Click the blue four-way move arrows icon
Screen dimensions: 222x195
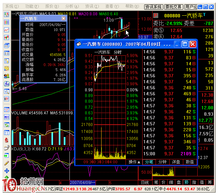(x=7, y=171)
